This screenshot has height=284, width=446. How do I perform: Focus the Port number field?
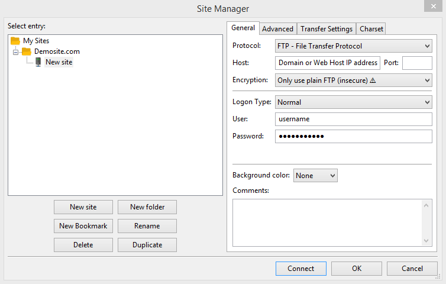click(417, 63)
